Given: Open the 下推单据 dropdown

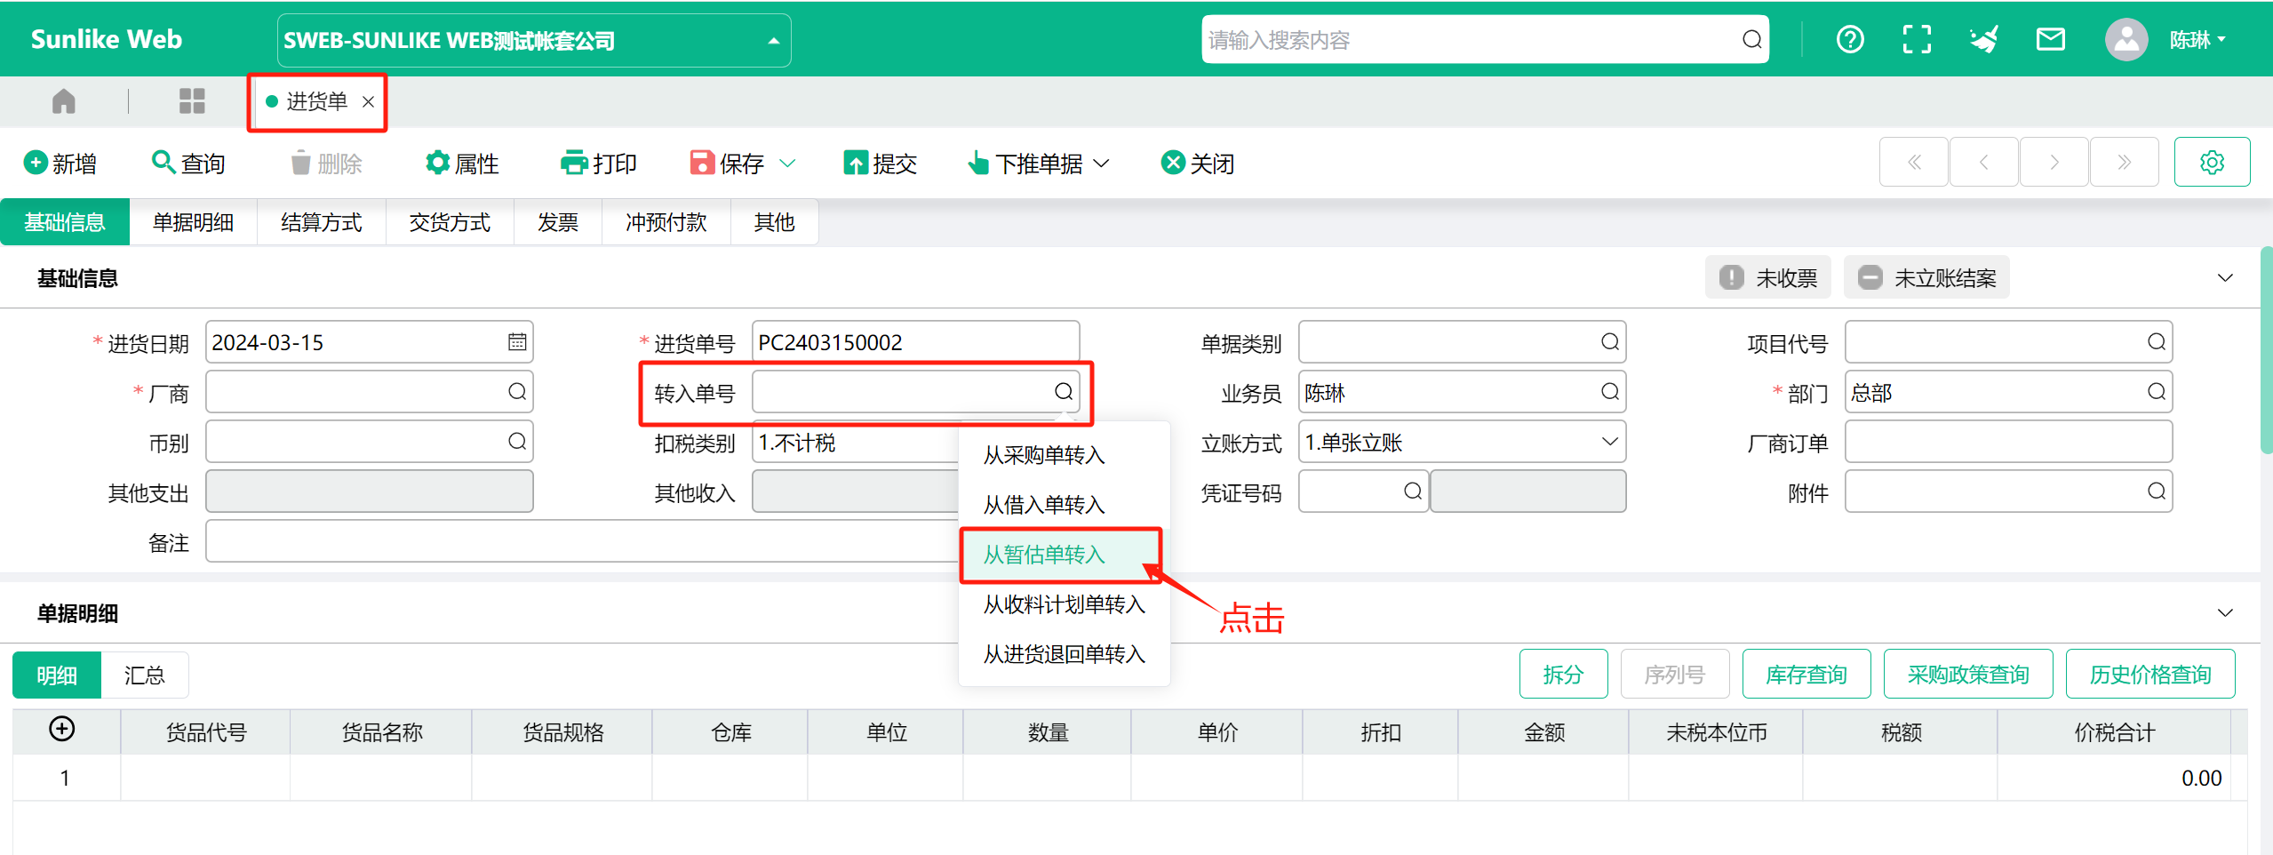Looking at the screenshot, I should tap(1039, 164).
